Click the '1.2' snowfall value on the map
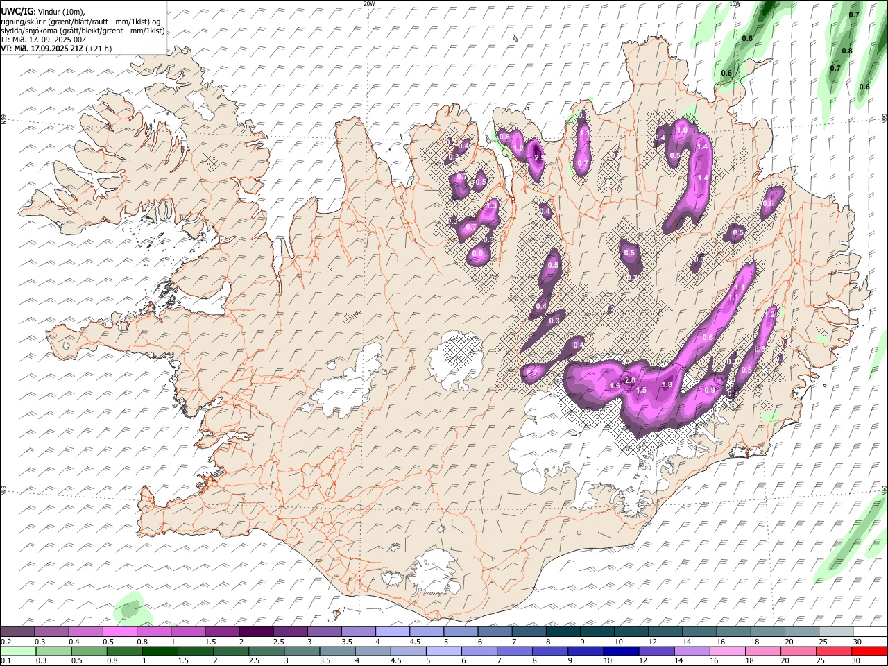This screenshot has width=888, height=666. coord(769,315)
